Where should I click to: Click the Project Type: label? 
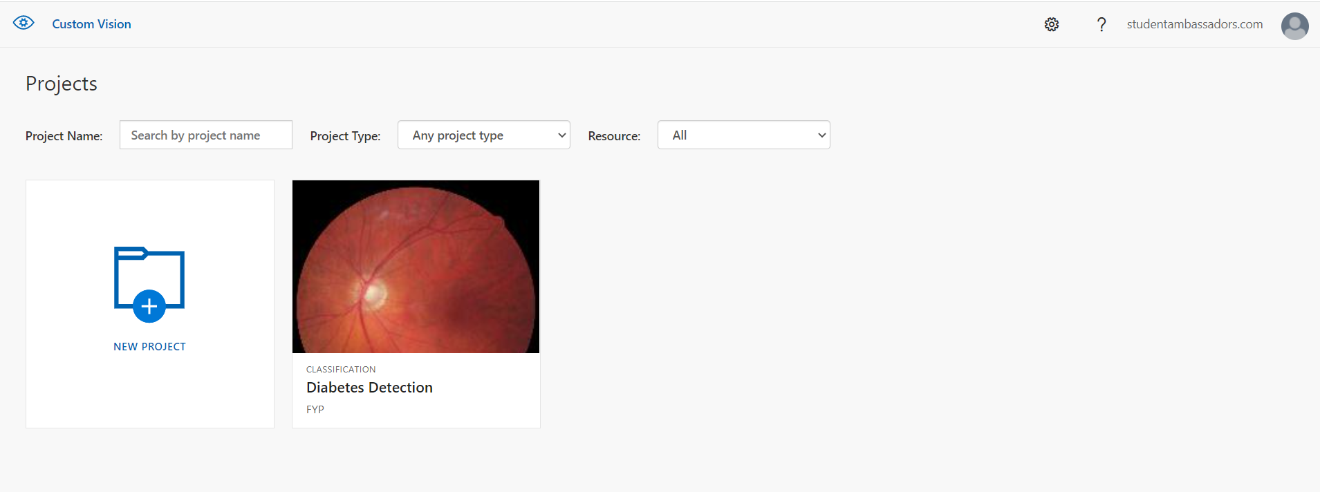tap(345, 136)
